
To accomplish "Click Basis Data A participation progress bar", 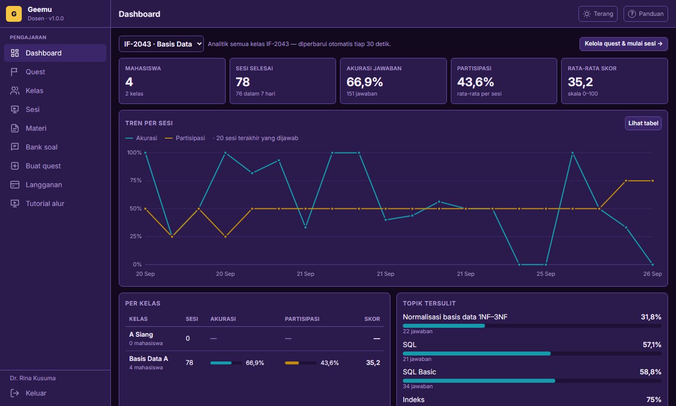I will pos(300,363).
